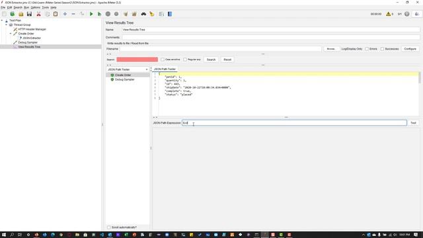
Task: Stop the running test
Action: point(108,14)
